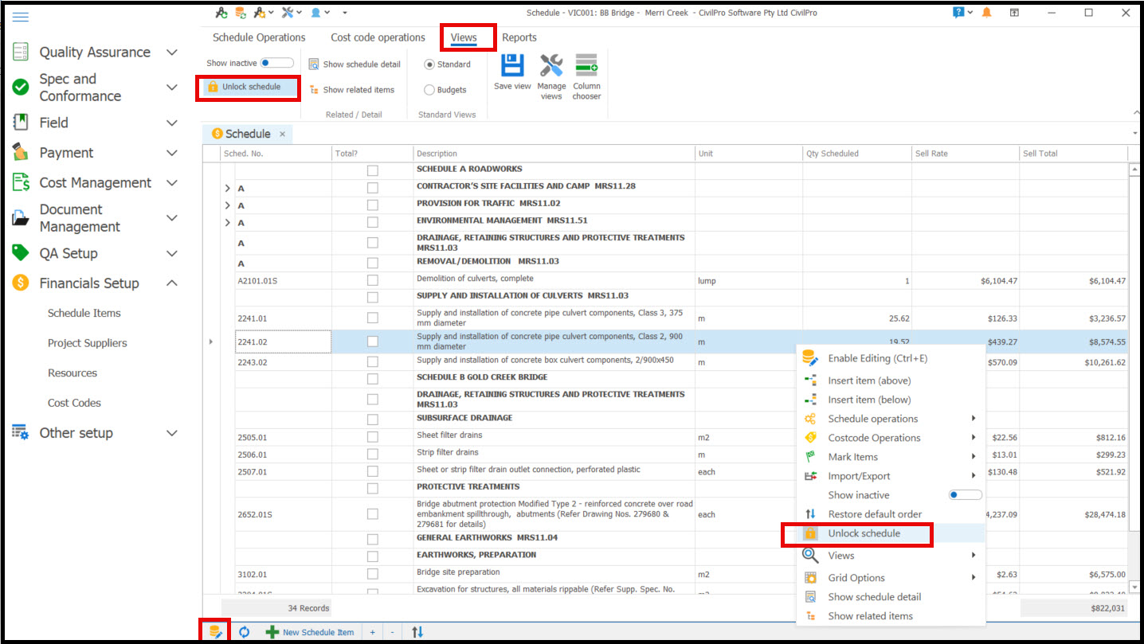Click the Unlock schedule ribbon button
The height and width of the screenshot is (644, 1144).
tap(248, 87)
